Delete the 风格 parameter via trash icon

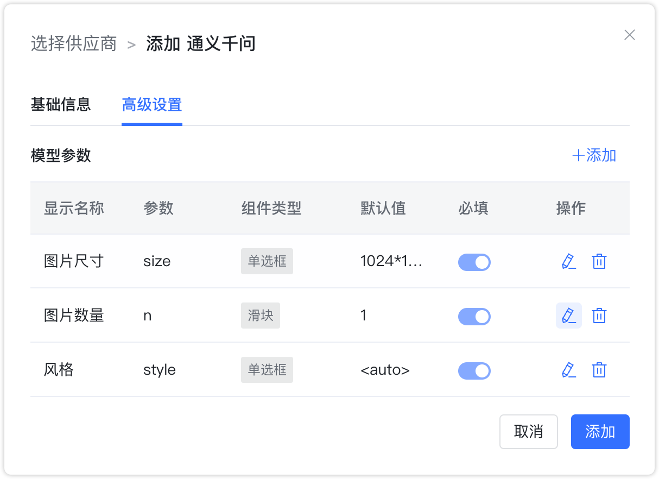(x=599, y=370)
